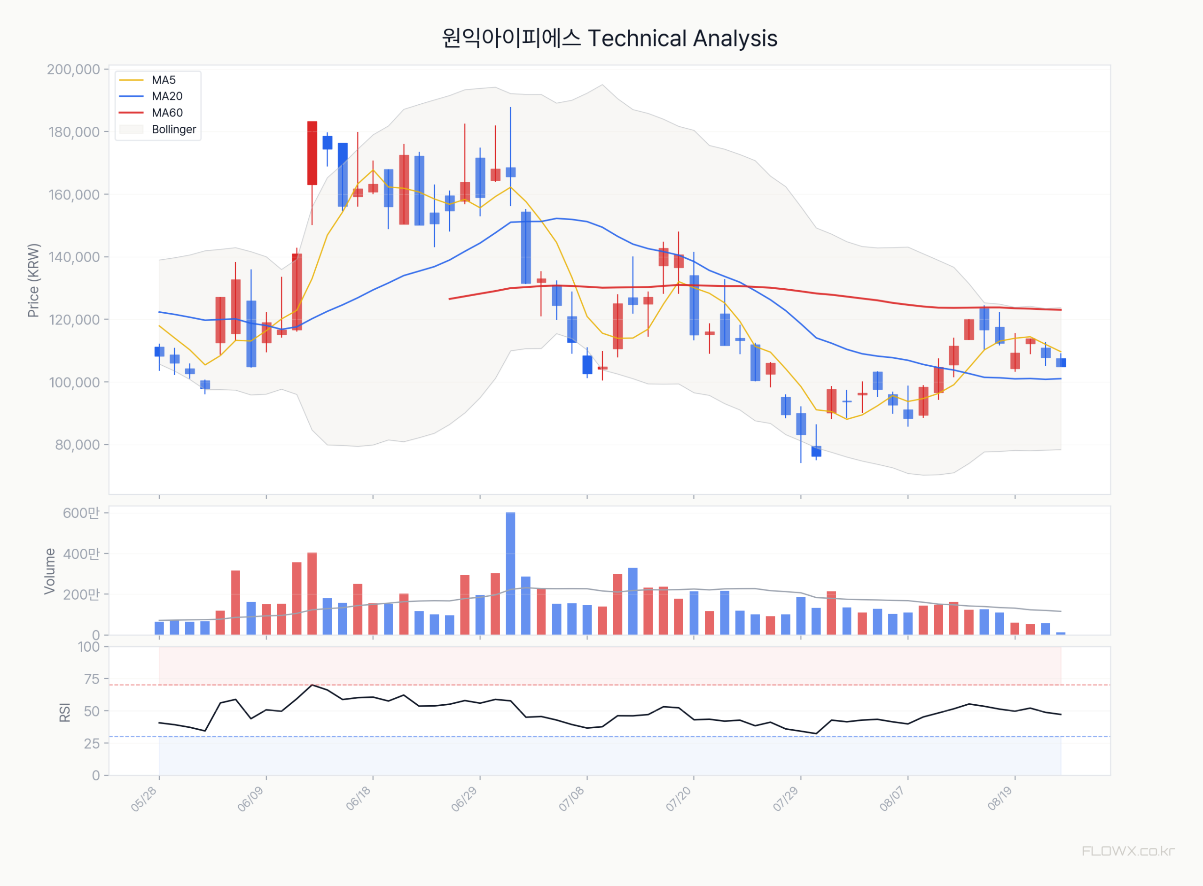The image size is (1203, 886).
Task: Click the red MA60 legend line sample
Action: pyautogui.click(x=132, y=113)
